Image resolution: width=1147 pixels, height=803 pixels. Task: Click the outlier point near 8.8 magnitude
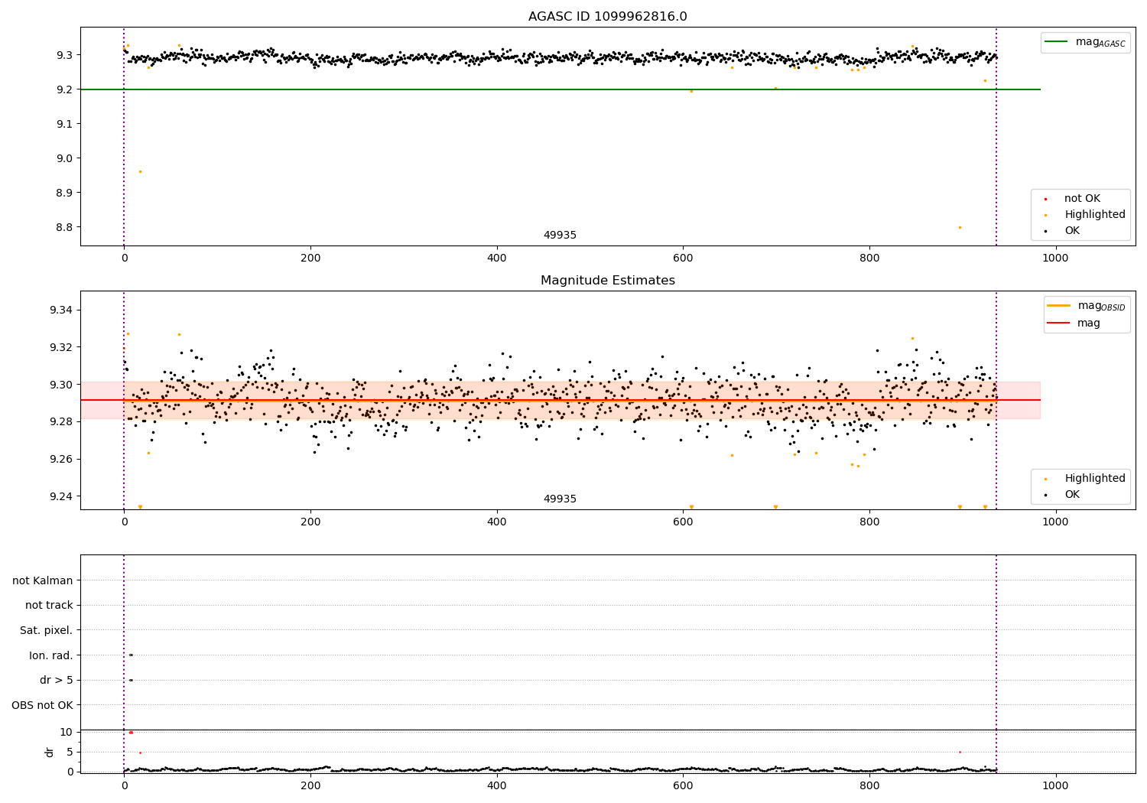960,227
